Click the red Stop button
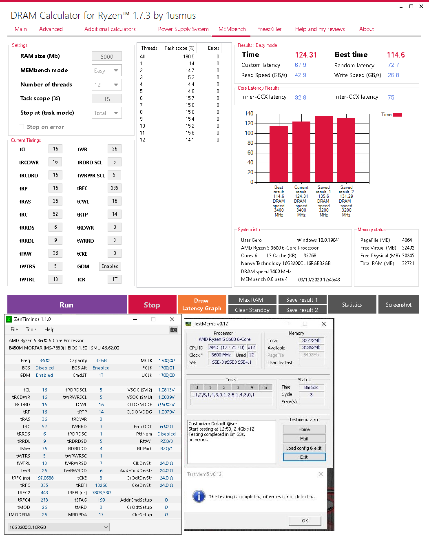Image resolution: width=429 pixels, height=535 pixels. [x=152, y=305]
